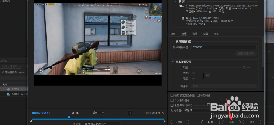The height and width of the screenshot is (125, 274).
Task: Click the 元数据... button
Action: click(180, 122)
